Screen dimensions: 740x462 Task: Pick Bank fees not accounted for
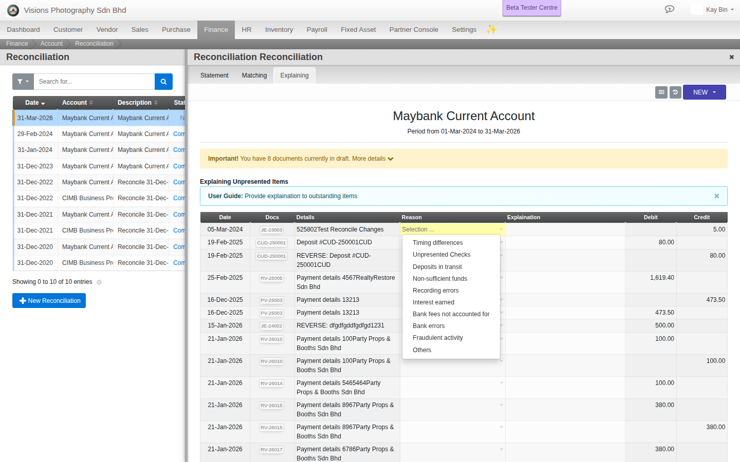tap(451, 314)
